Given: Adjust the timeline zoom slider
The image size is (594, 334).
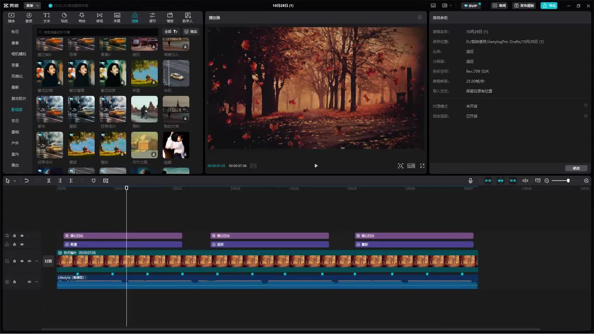Looking at the screenshot, I should click(x=568, y=180).
